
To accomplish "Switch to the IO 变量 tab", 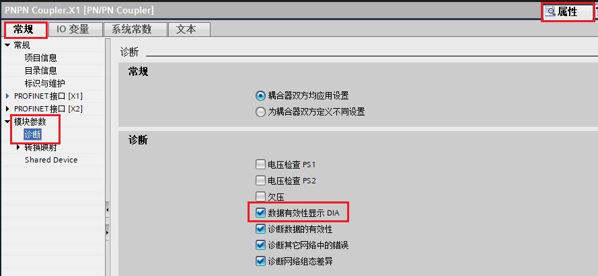I will 73,30.
